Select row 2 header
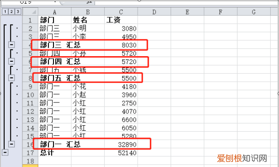The image size is (279, 167). coord(30,28)
